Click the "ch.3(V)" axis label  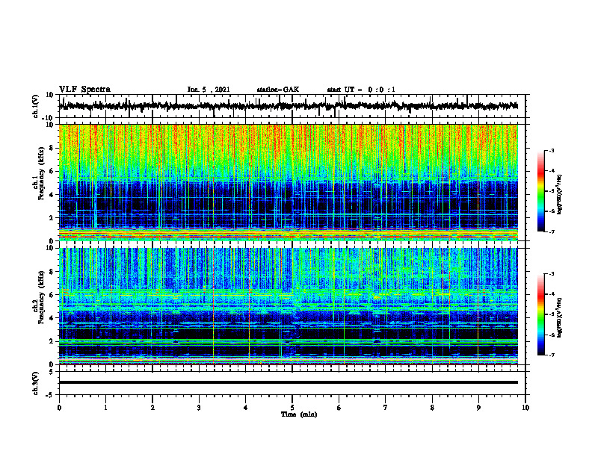[x=35, y=383]
